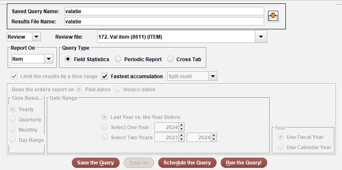Image resolution: width=342 pixels, height=170 pixels.
Task: Click the Save the Query button
Action: coord(96,163)
